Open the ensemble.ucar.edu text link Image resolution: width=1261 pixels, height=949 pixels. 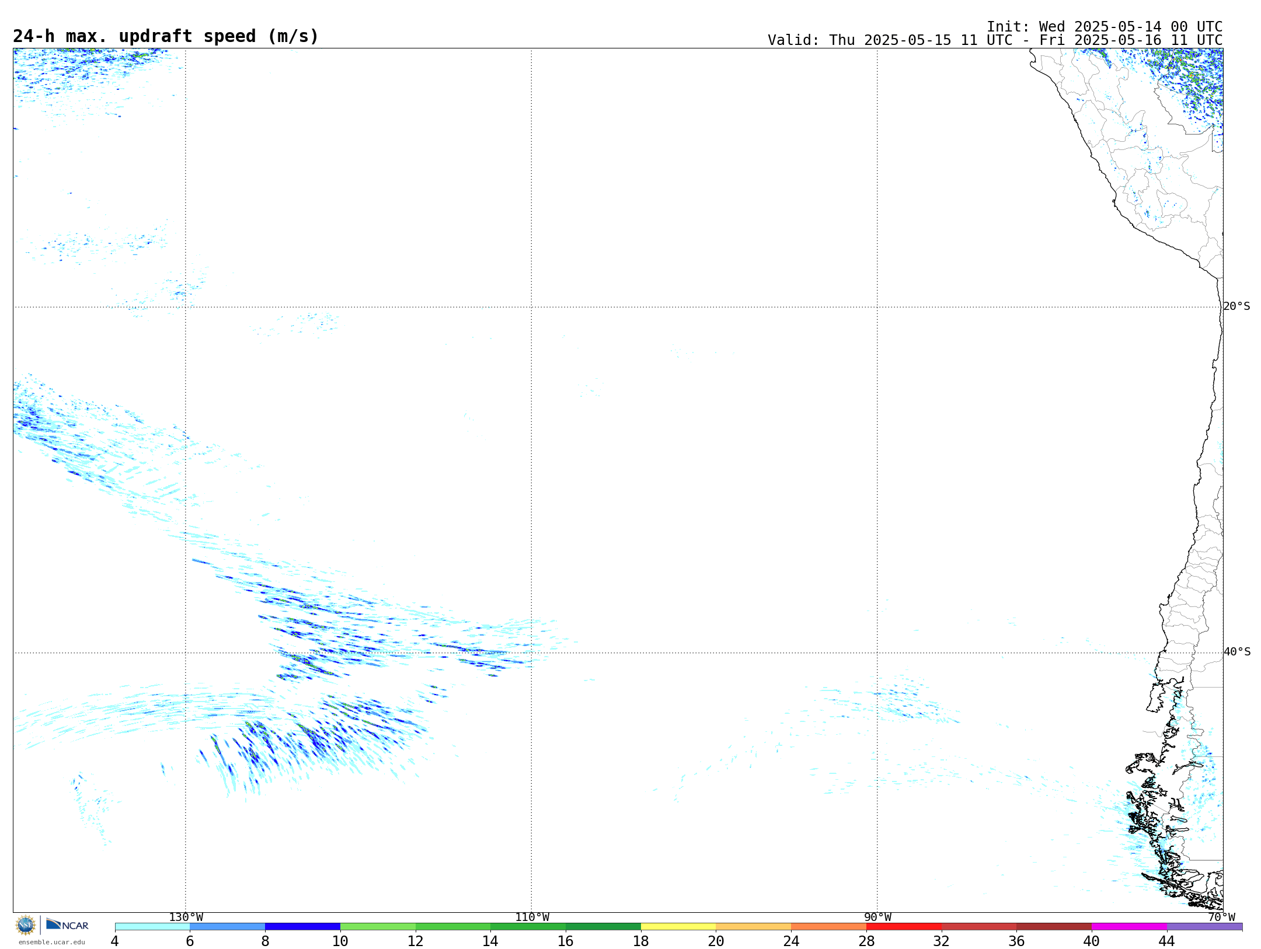point(51,942)
